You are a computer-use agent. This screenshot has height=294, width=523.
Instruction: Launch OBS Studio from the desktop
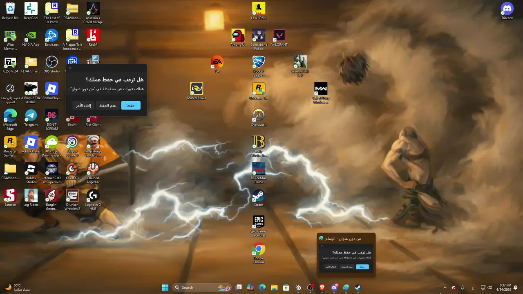click(x=52, y=65)
